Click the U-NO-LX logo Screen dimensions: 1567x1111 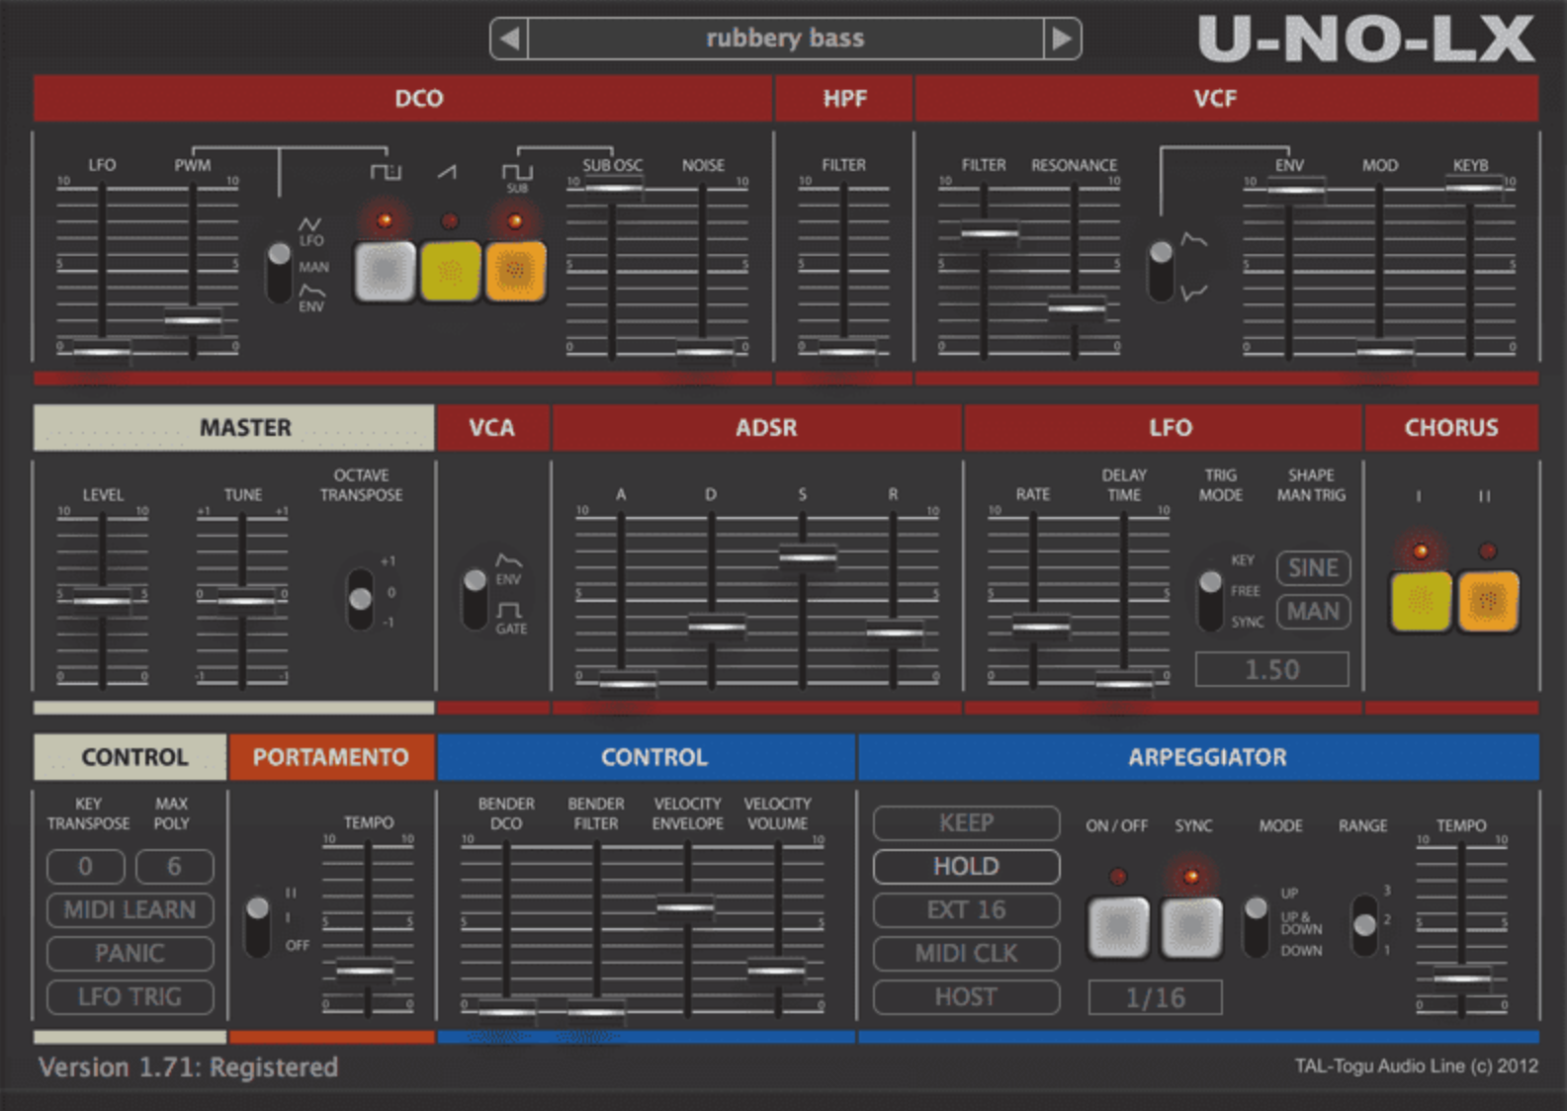pyautogui.click(x=1366, y=40)
